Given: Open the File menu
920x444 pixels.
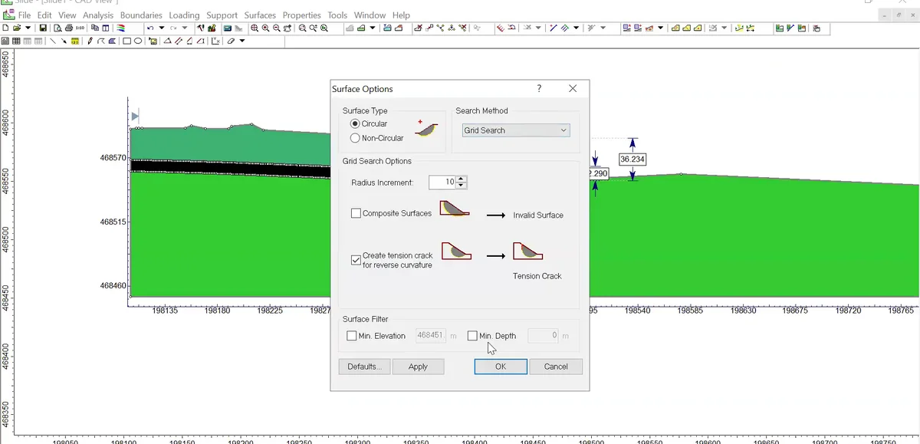Looking at the screenshot, I should pos(25,15).
